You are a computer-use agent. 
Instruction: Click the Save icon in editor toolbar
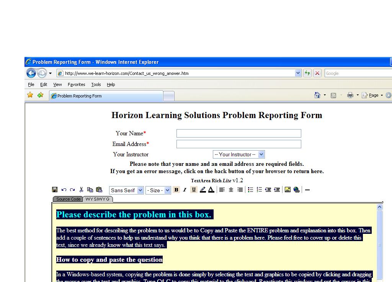[55, 190]
